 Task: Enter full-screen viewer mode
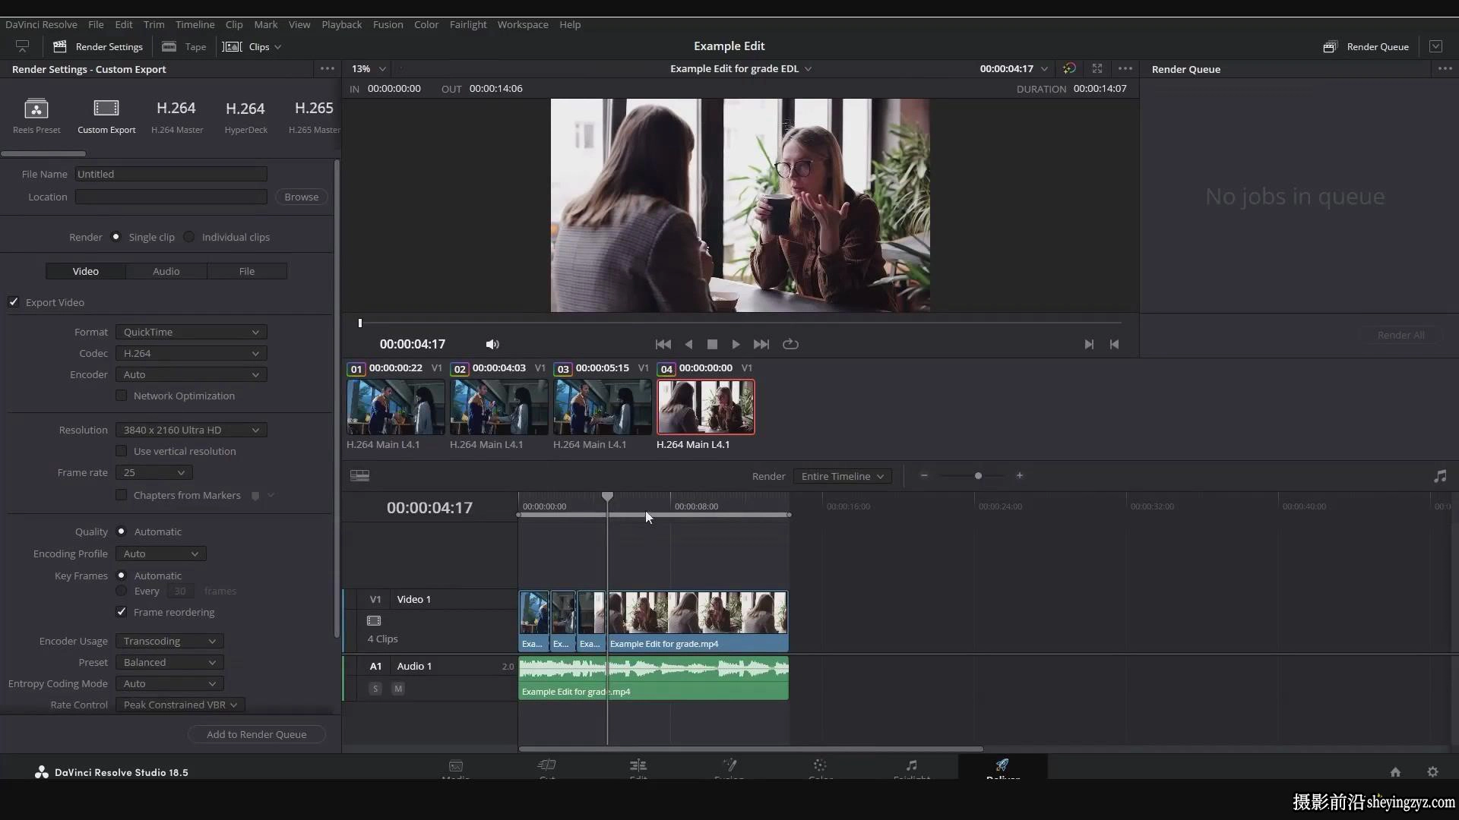tap(1097, 68)
